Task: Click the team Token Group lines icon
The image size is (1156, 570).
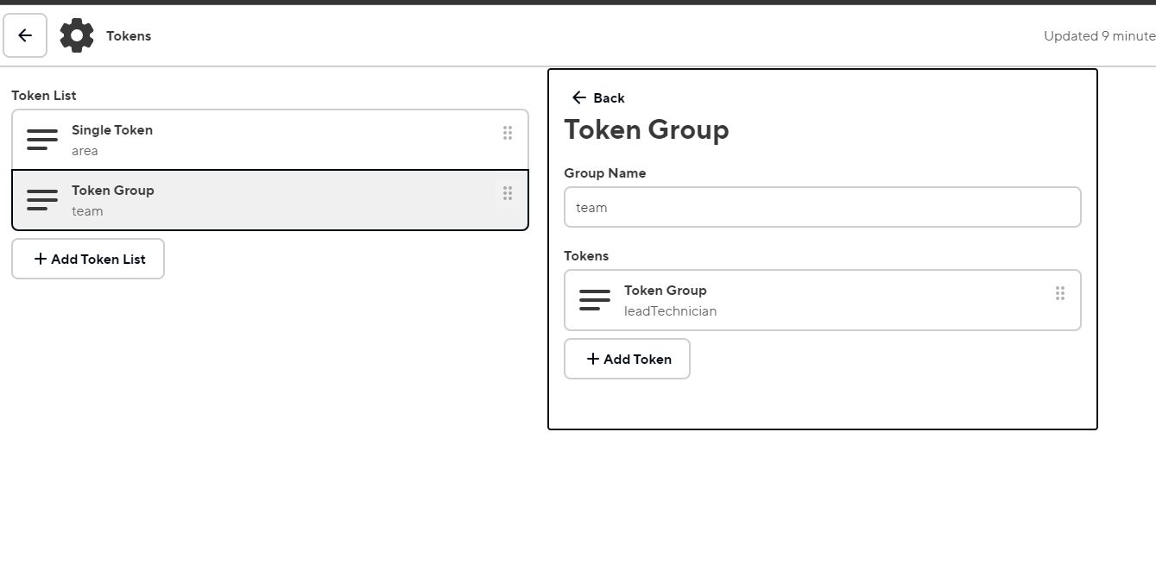Action: 42,200
